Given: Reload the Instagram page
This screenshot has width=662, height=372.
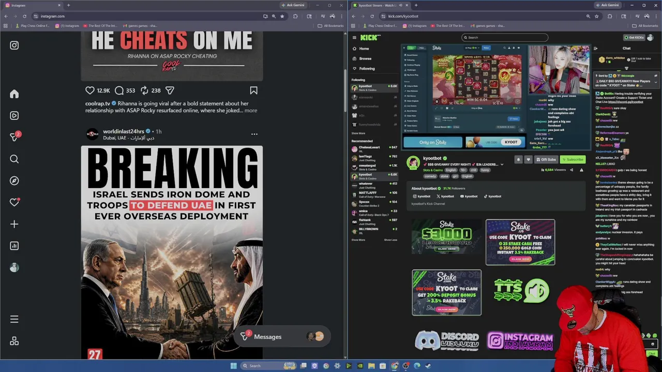Looking at the screenshot, I should (24, 16).
